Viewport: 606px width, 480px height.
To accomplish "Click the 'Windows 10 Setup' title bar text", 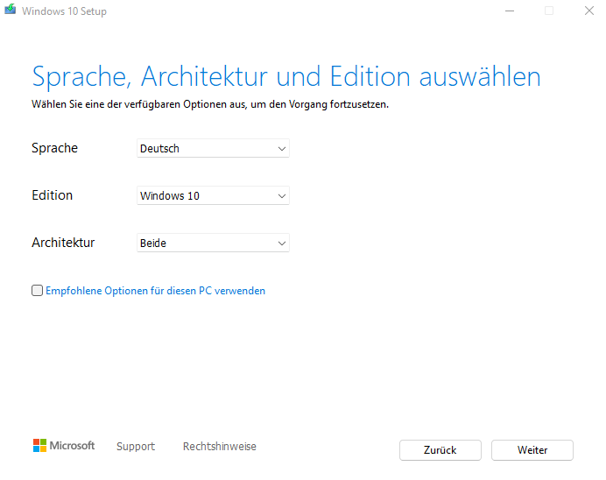I will (x=66, y=11).
